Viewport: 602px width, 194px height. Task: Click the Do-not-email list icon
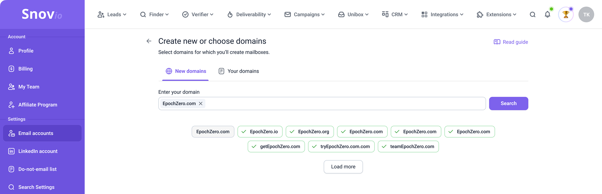pos(11,169)
